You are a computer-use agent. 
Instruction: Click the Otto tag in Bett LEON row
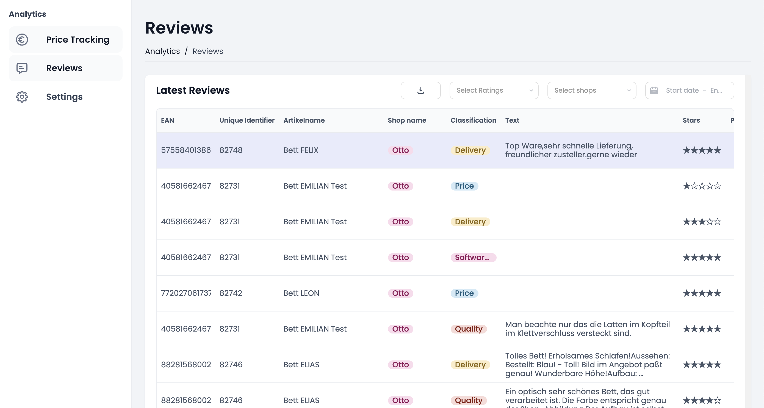(400, 293)
